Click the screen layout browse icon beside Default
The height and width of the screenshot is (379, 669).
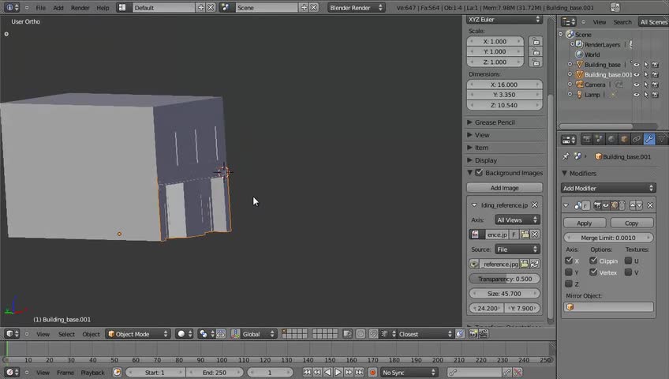[122, 8]
